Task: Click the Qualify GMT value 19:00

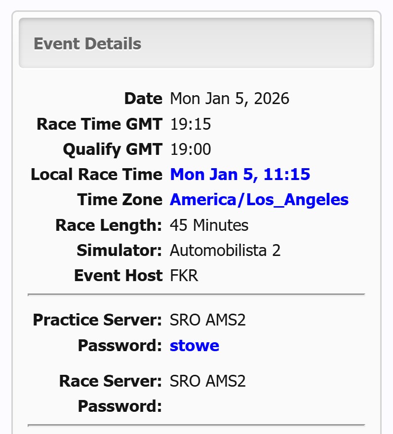Action: point(191,149)
